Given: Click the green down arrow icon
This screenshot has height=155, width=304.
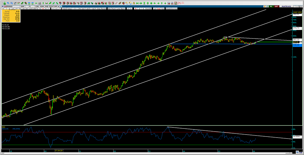Looking at the screenshot, I should click(165, 3).
